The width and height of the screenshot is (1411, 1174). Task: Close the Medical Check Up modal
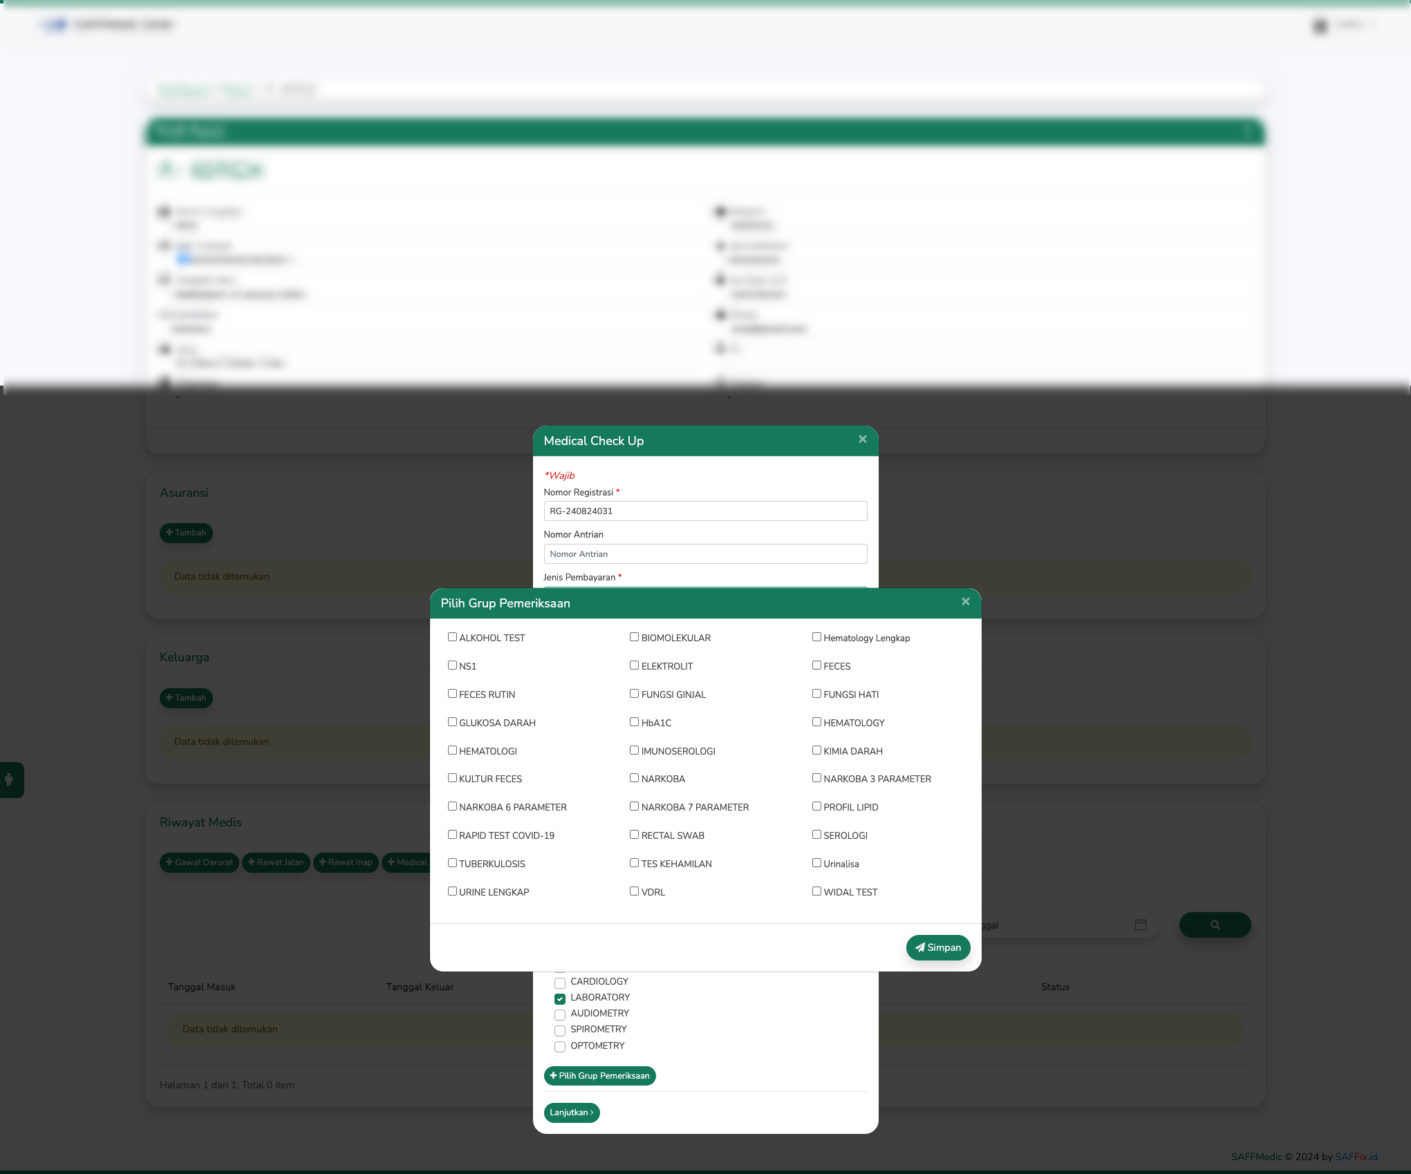tap(862, 439)
